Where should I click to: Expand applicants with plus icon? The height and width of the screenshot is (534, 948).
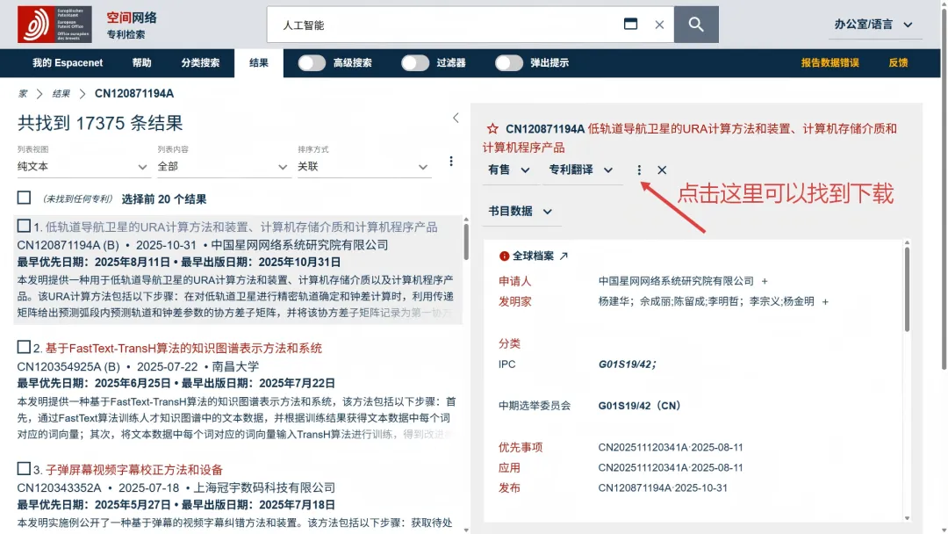pos(765,281)
